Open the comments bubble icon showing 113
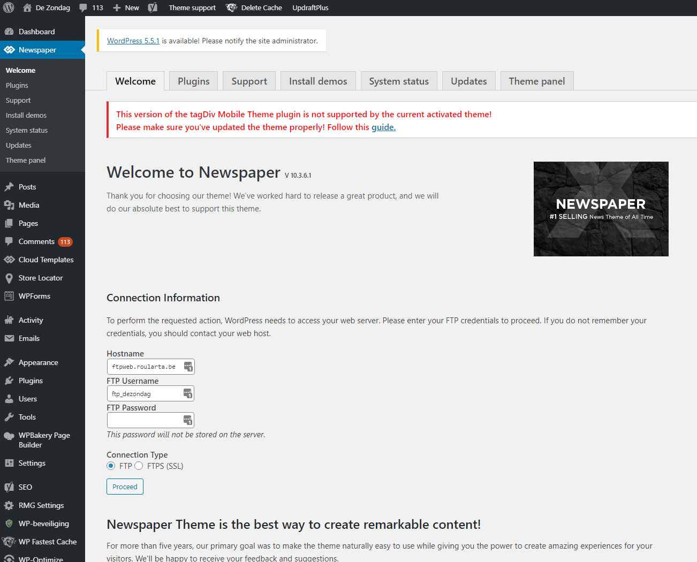The height and width of the screenshot is (562, 697). click(83, 7)
